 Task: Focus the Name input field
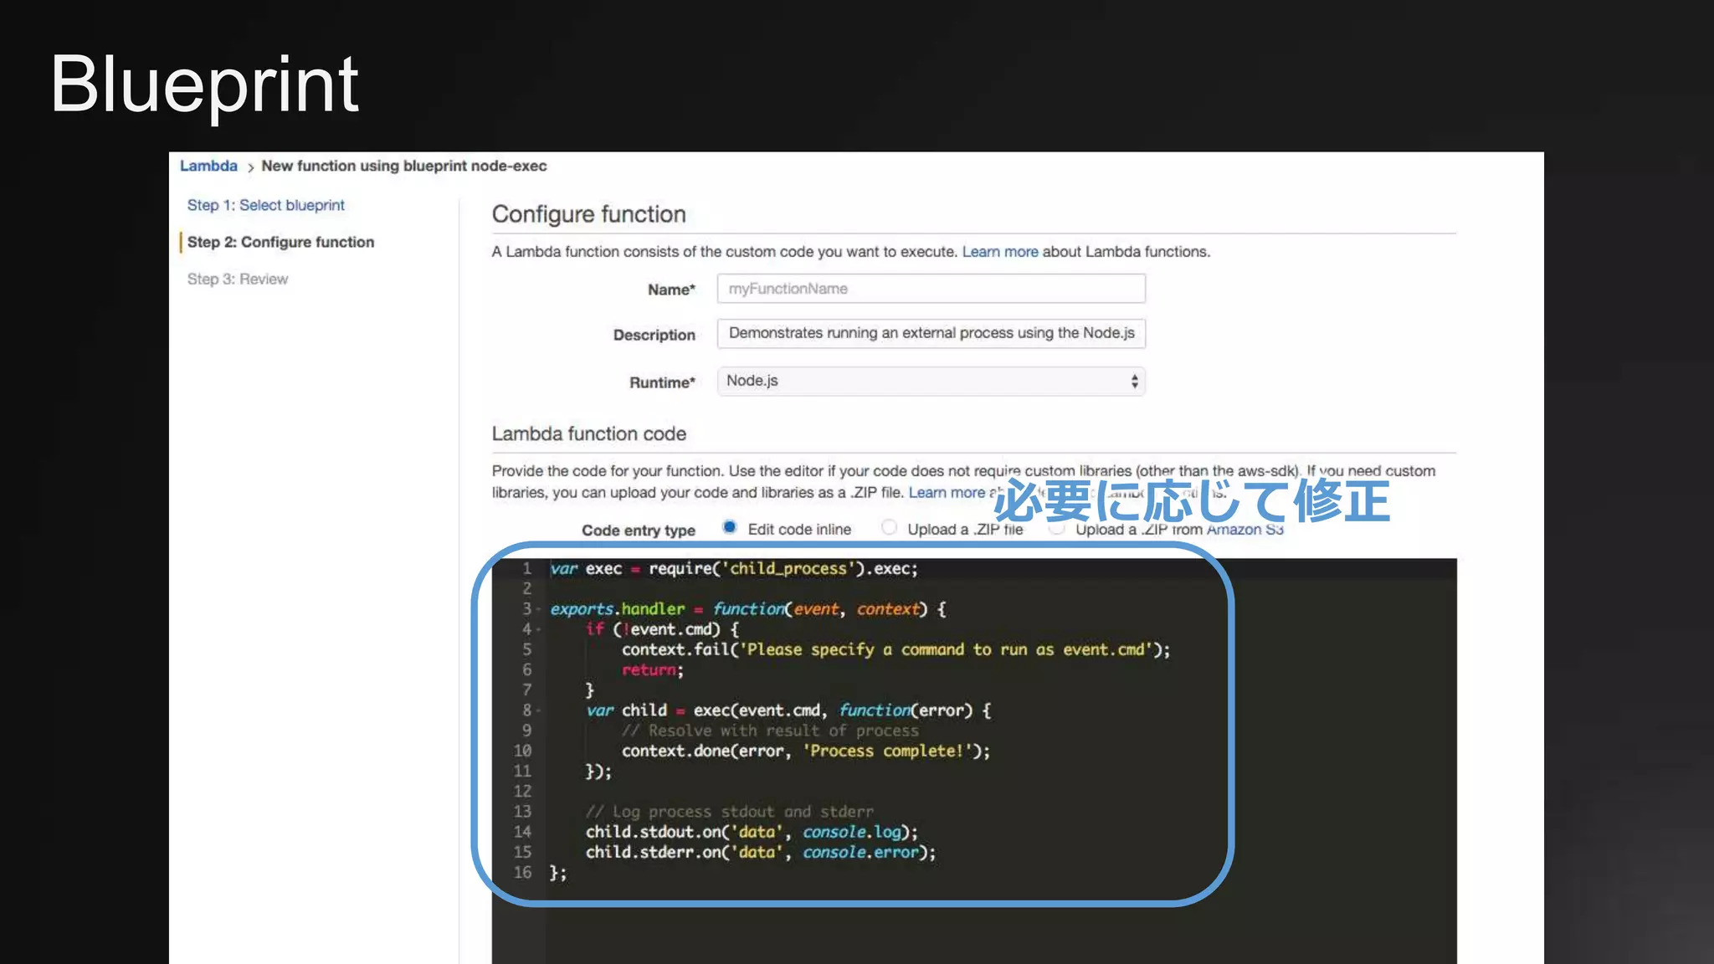click(x=931, y=289)
